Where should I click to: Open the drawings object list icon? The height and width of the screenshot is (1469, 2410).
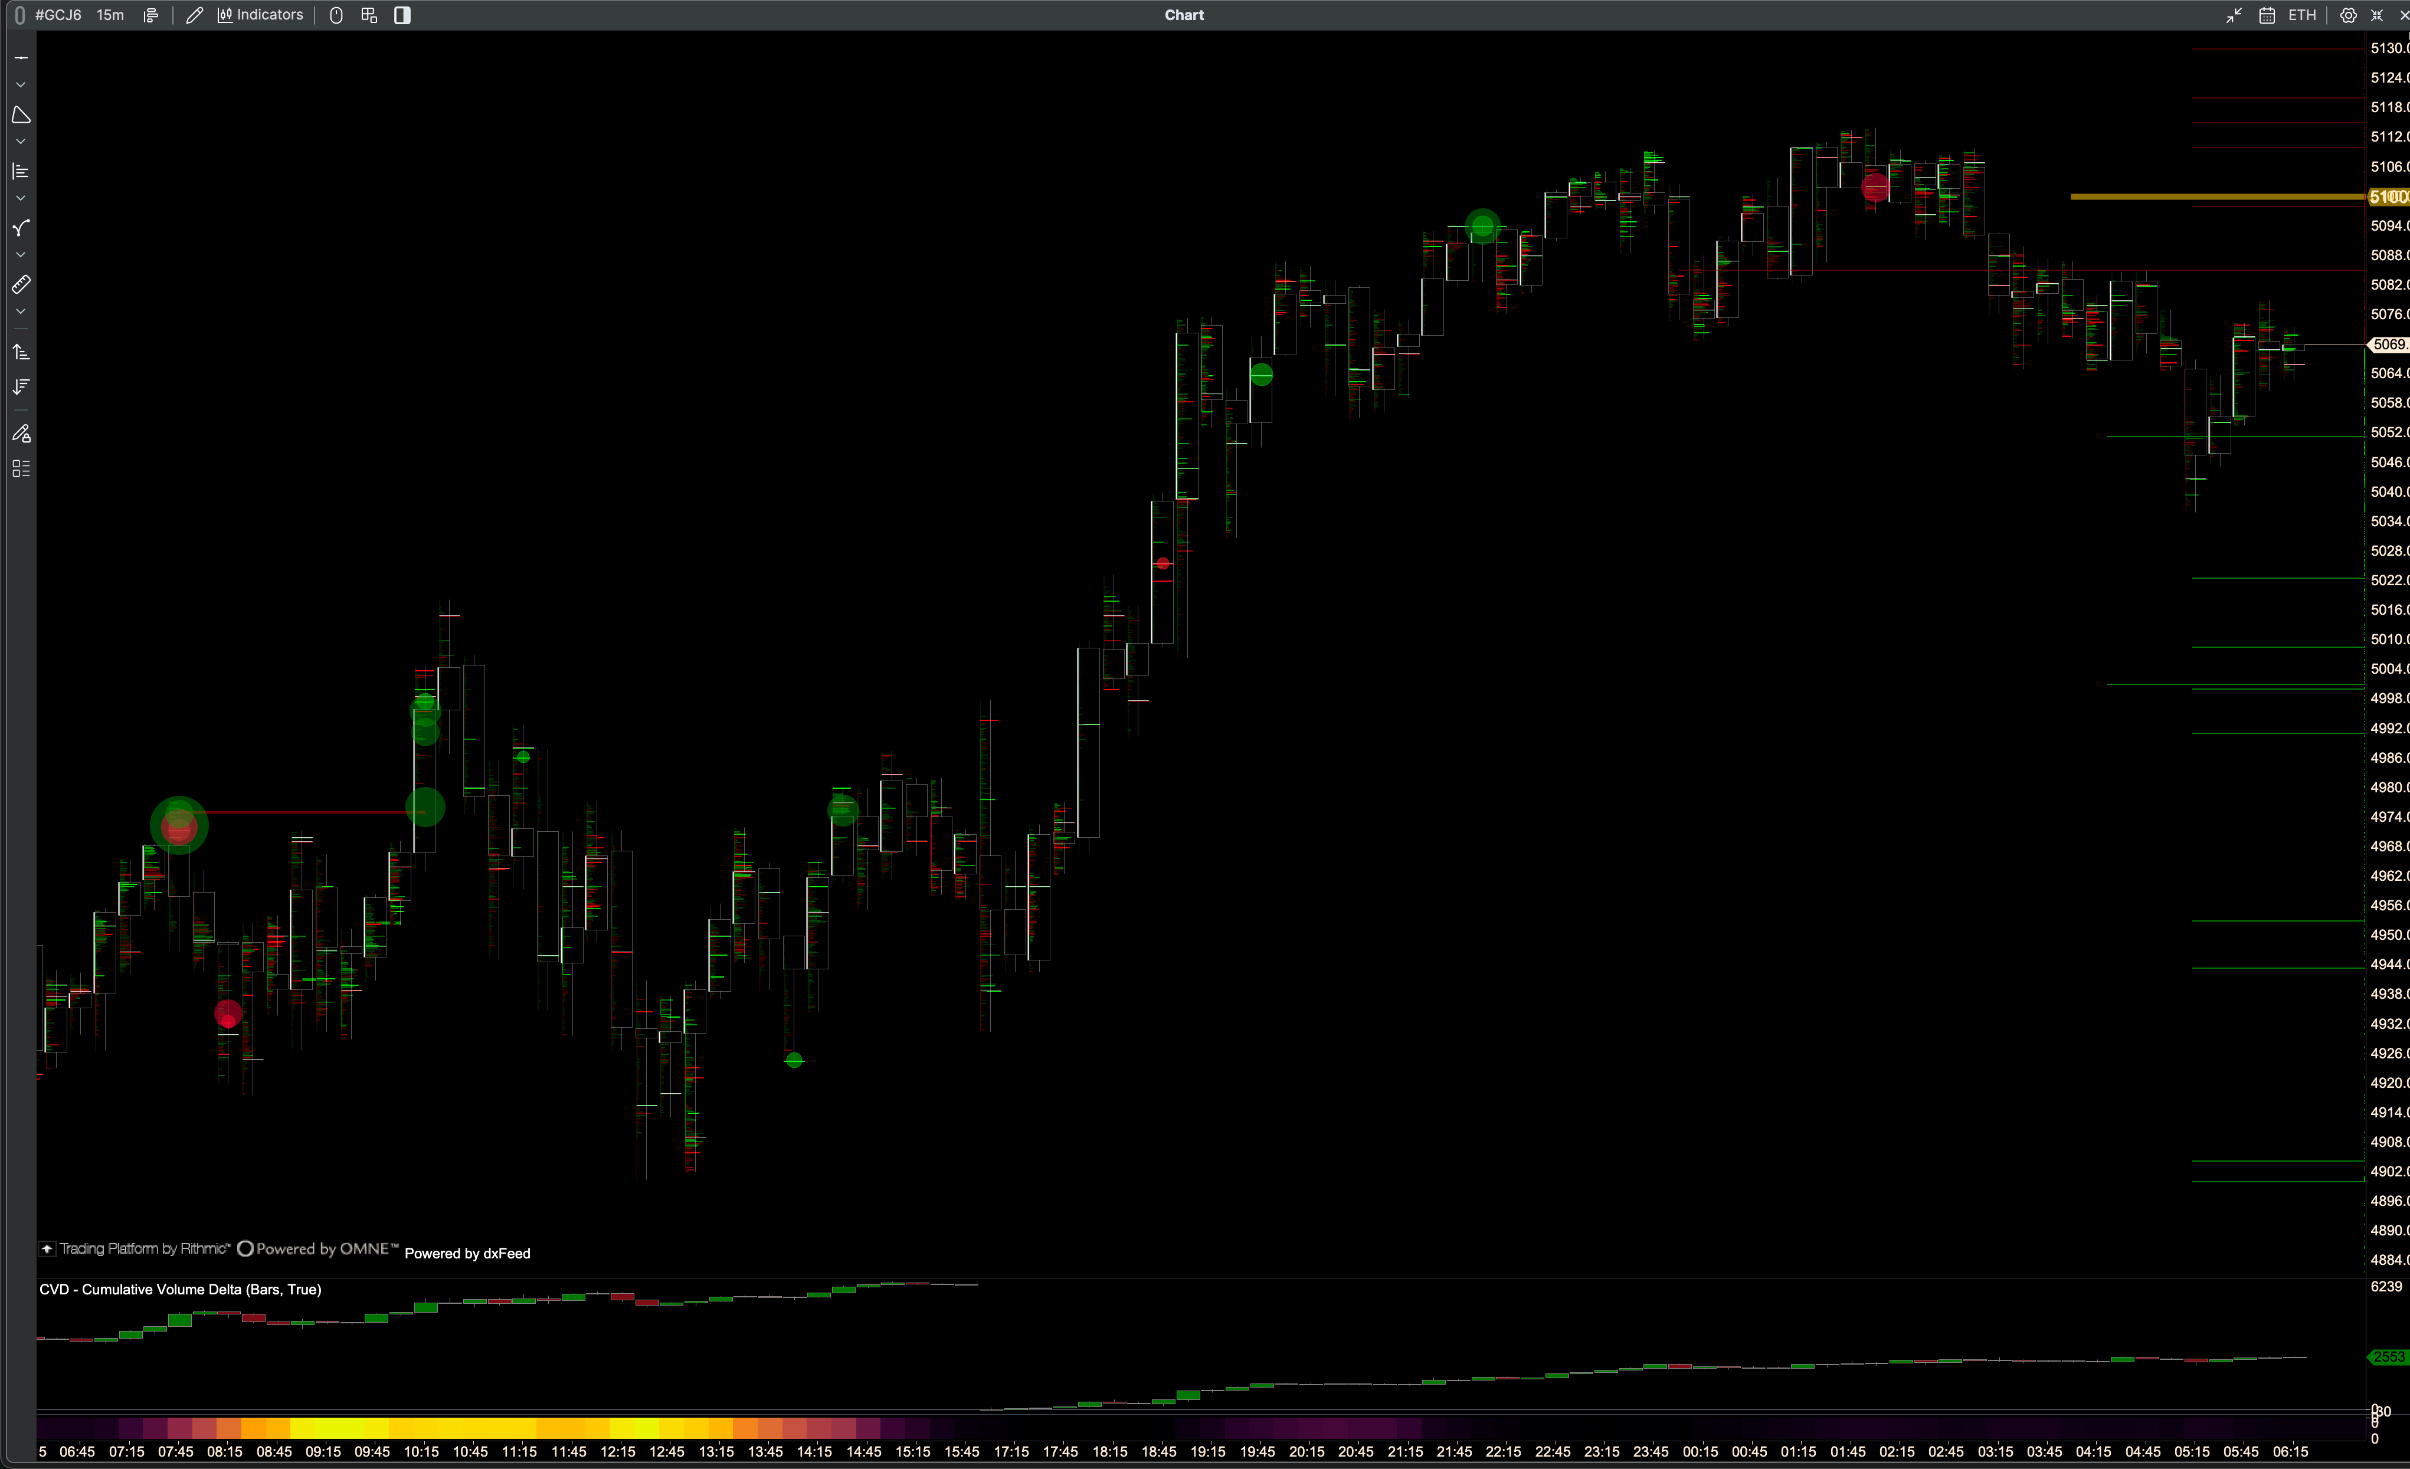click(21, 468)
